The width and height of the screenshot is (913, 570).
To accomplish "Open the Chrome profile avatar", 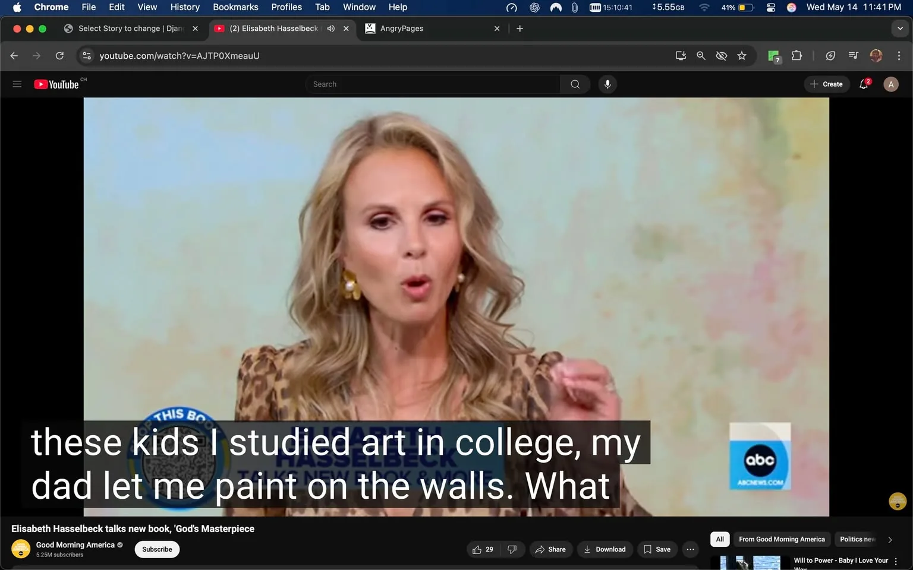I will pos(876,55).
